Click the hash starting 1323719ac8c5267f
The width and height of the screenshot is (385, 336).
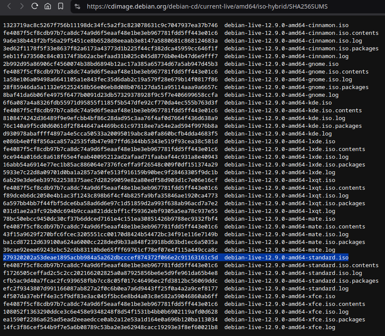[x=110, y=25]
